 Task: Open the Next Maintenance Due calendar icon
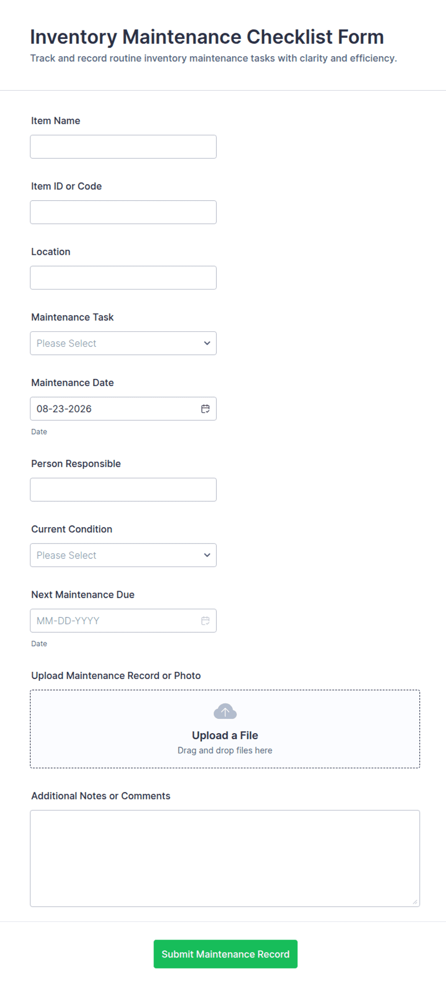[x=205, y=620]
